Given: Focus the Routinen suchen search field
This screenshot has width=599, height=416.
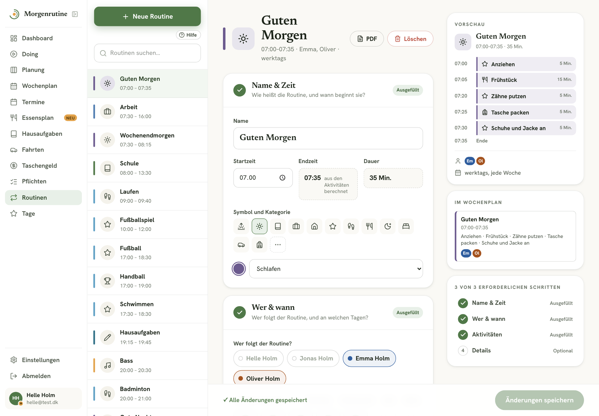Looking at the screenshot, I should tap(147, 53).
